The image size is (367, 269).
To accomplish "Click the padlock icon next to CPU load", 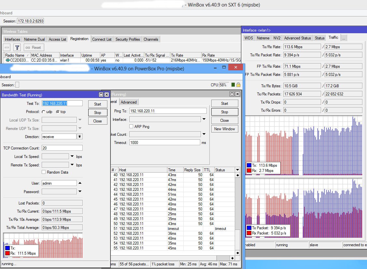I will tap(238, 85).
